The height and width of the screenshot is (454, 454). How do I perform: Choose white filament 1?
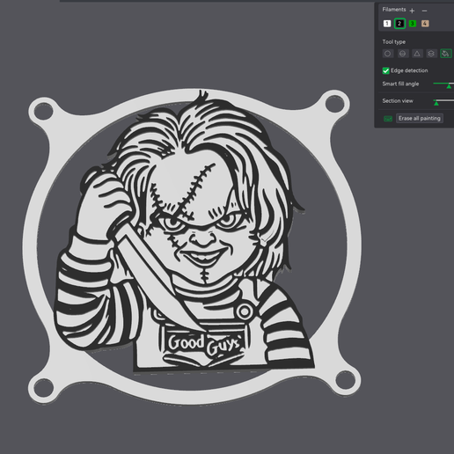click(x=387, y=24)
